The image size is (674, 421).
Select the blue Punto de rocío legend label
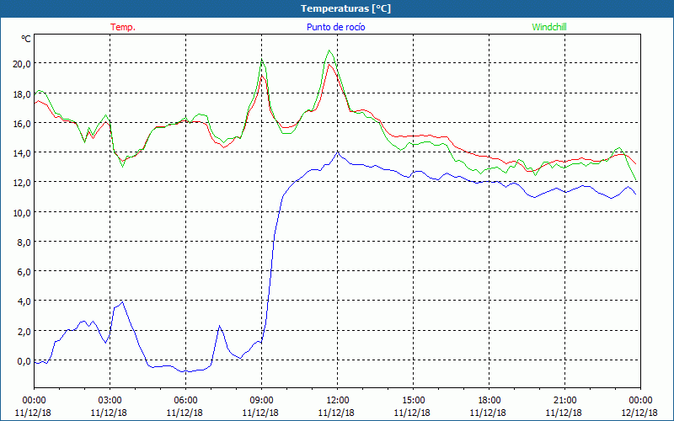point(335,27)
